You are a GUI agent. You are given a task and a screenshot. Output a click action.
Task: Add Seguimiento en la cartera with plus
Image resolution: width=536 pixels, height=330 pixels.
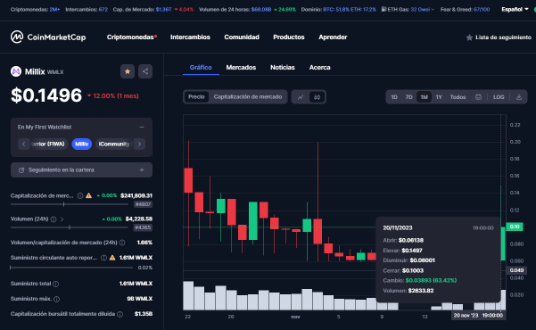click(142, 170)
